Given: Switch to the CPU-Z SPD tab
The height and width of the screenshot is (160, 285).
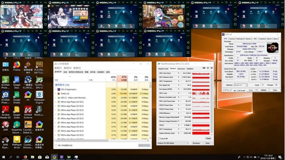Looking at the screenshot, I should 255,39.
